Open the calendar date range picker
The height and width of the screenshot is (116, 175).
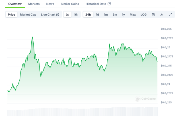tap(153, 14)
